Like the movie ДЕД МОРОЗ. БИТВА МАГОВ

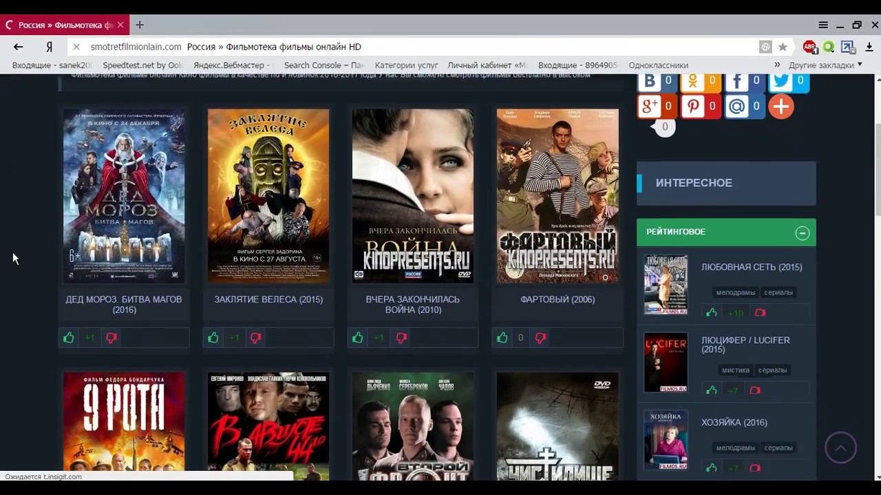68,338
